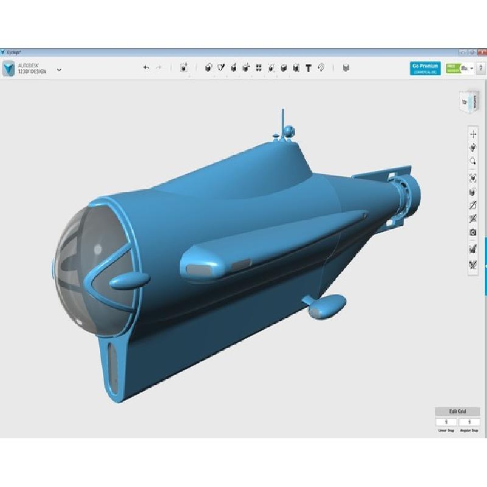This screenshot has width=487, height=487.
Task: Click the Linear Snap value field
Action: point(446,422)
